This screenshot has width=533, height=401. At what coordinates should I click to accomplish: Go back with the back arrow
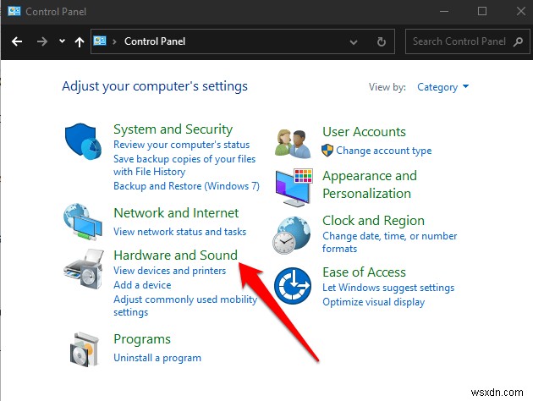(x=17, y=41)
